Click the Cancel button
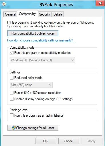 [69, 141]
